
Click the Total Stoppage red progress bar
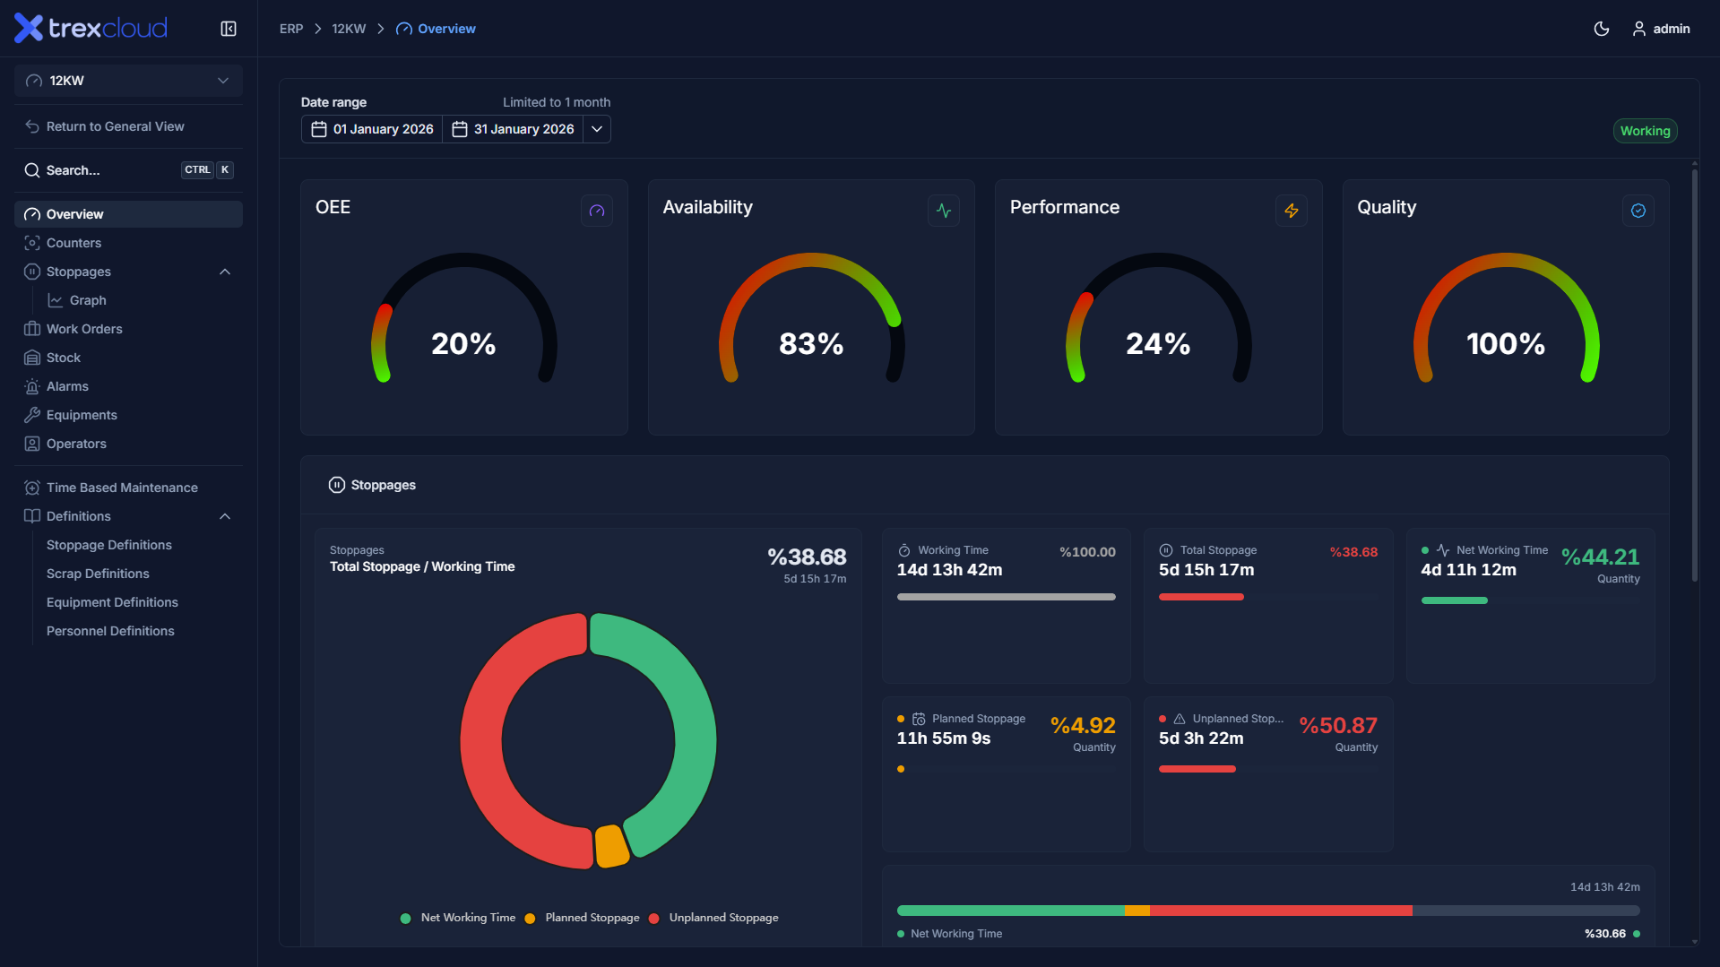click(1201, 597)
